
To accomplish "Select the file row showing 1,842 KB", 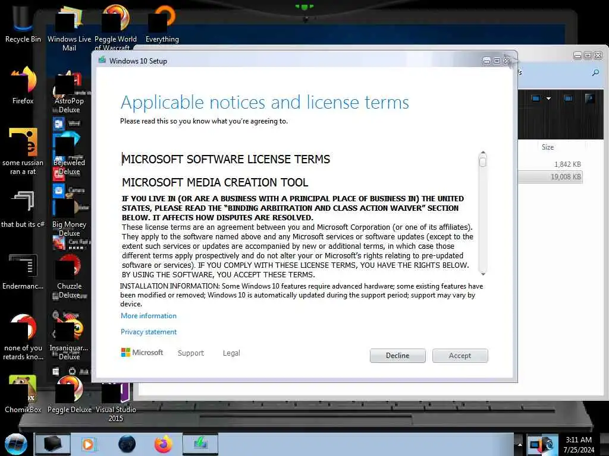I will pyautogui.click(x=550, y=164).
